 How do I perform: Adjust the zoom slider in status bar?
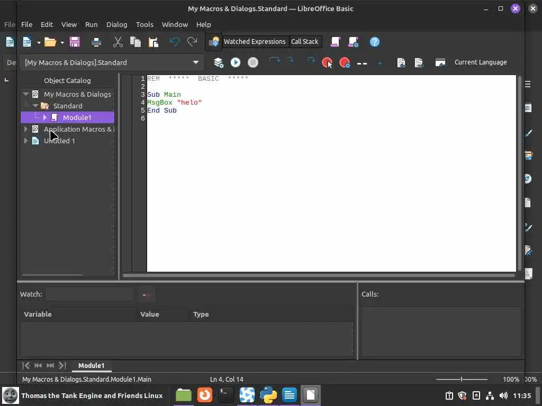coord(462,379)
